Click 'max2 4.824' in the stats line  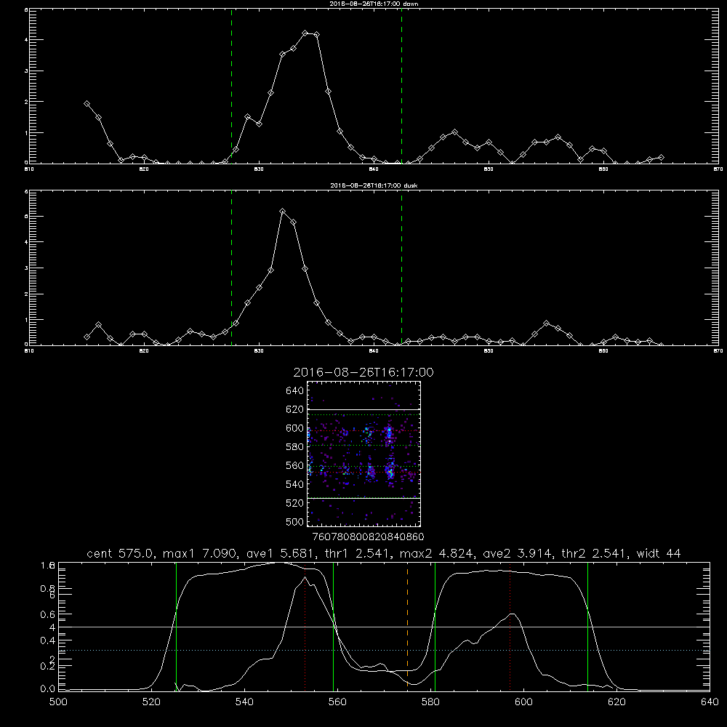click(x=437, y=553)
